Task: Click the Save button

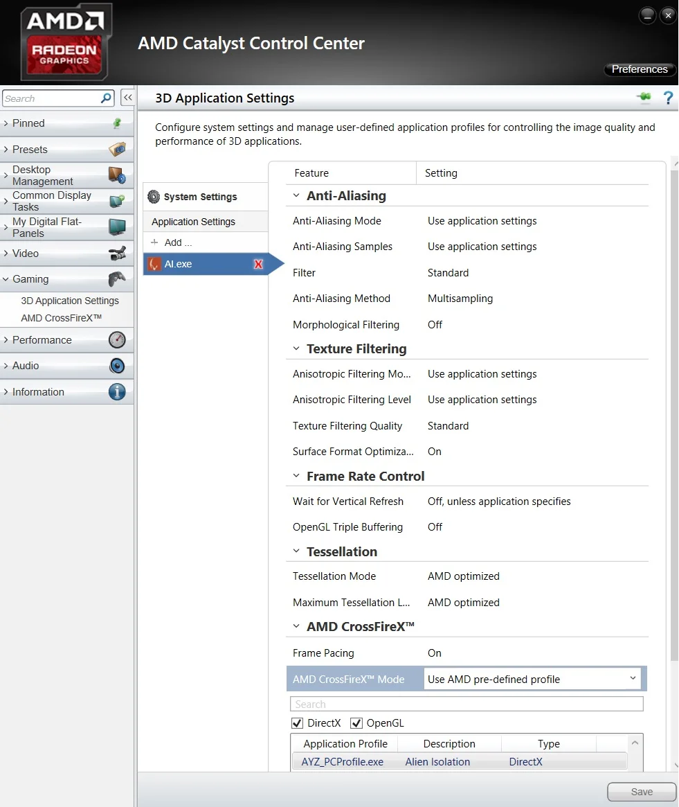Action: (642, 792)
